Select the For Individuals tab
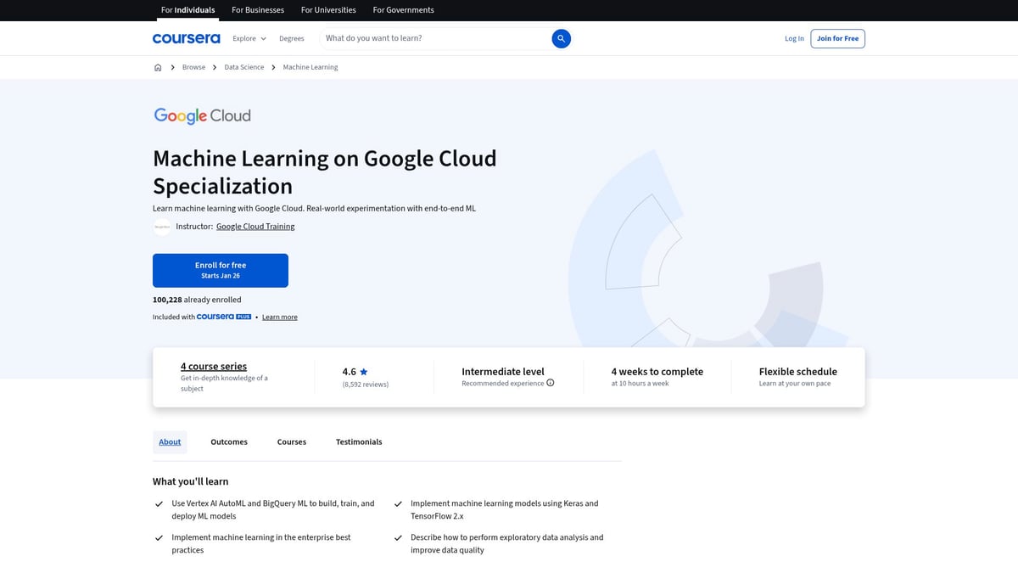The image size is (1018, 573). point(188,10)
